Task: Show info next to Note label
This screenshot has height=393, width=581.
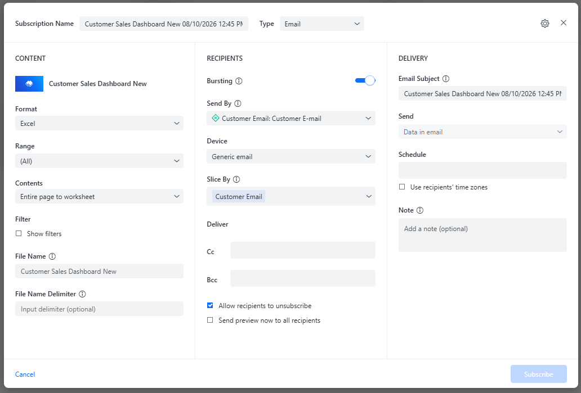Action: point(420,210)
